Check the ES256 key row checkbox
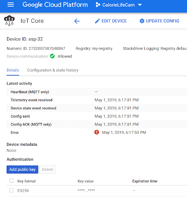187x212 pixels. point(11,190)
